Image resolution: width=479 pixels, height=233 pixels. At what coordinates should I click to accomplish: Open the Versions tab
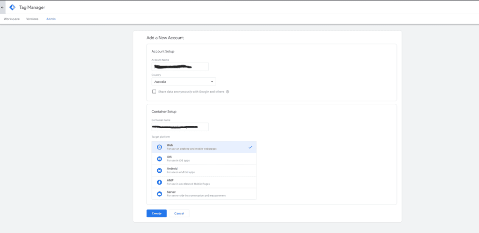pyautogui.click(x=32, y=19)
